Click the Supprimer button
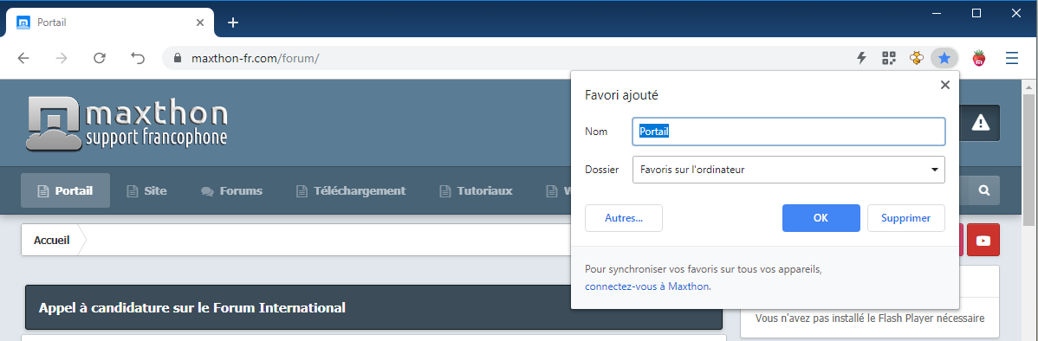The width and height of the screenshot is (1038, 341). click(x=905, y=218)
